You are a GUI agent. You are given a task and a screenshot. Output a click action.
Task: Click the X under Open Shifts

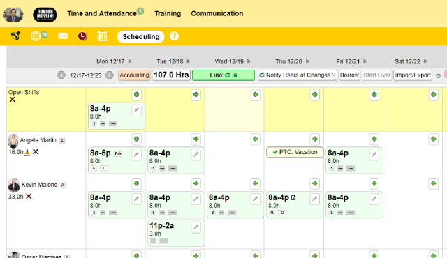(13, 100)
